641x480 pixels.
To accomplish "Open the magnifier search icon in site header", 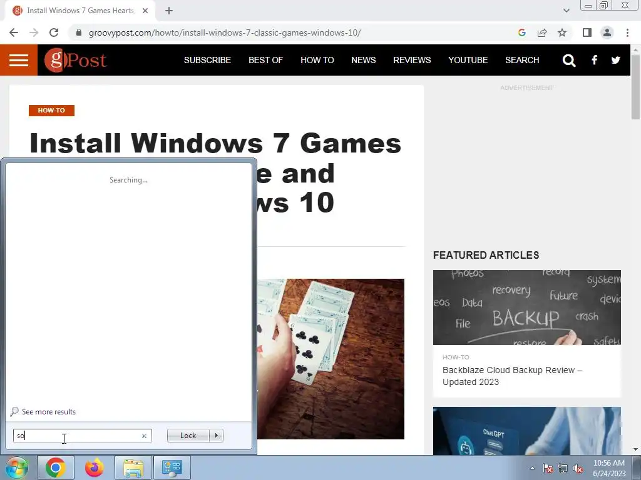I will 568,61.
